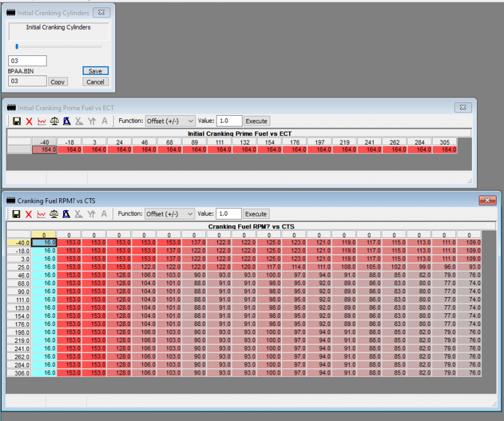The image size is (504, 421).
Task: Click red X icon in Initial Cranking Prime Fuel toolbar
Action: pyautogui.click(x=29, y=121)
